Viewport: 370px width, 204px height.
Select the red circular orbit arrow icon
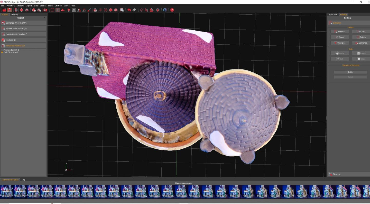52,10
